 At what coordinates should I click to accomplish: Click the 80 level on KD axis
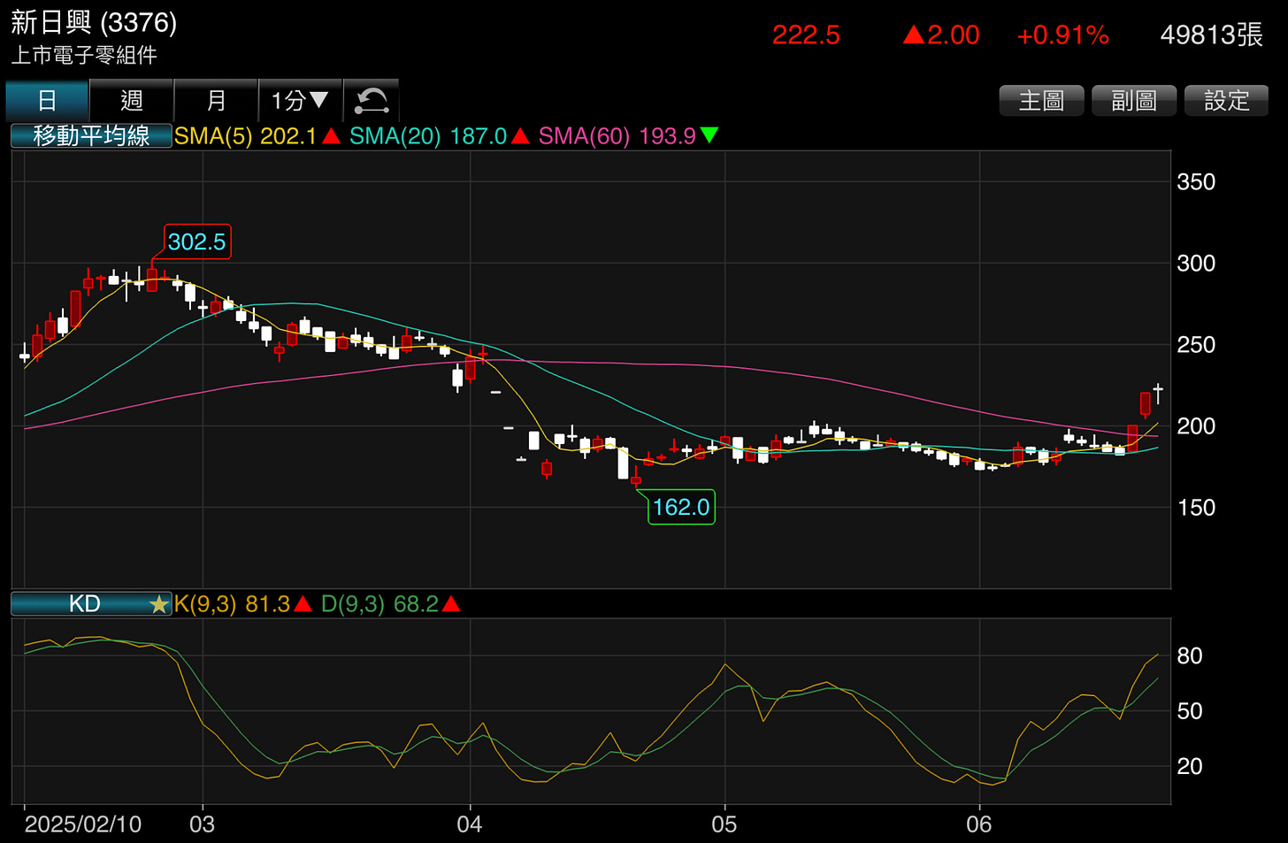tap(1190, 656)
